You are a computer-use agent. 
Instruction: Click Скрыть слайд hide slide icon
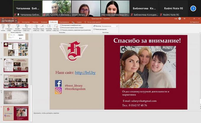(x=42, y=26)
